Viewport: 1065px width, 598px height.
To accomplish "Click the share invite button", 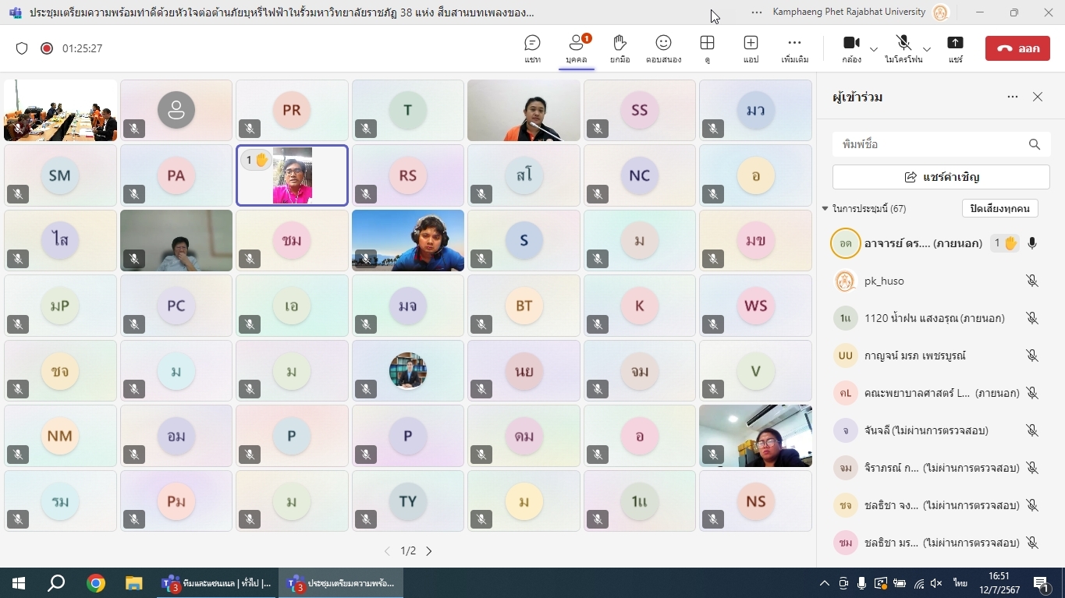I will pos(941,177).
